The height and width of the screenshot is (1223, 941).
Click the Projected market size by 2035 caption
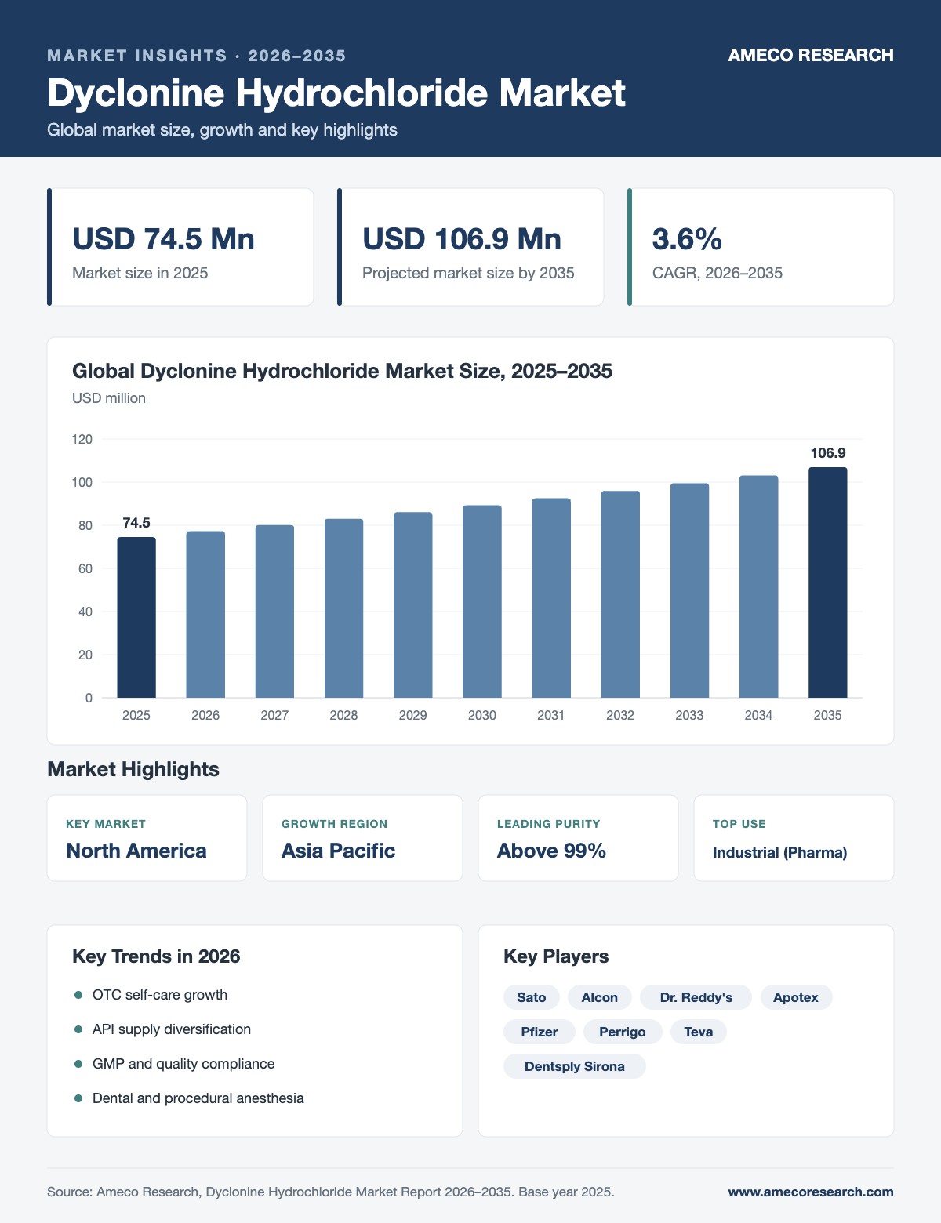pyautogui.click(x=468, y=273)
